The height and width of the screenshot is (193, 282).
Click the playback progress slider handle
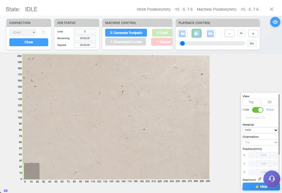182,43
